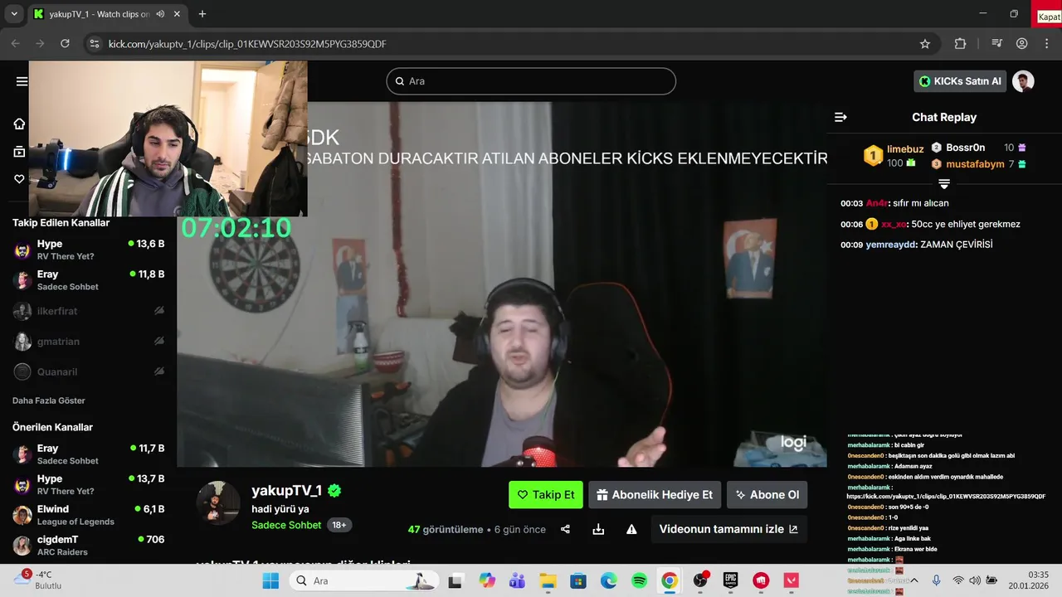Open OBS Studio from the taskbar

[x=700, y=580]
